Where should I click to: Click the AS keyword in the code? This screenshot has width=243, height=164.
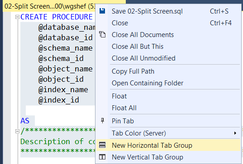tap(25, 121)
